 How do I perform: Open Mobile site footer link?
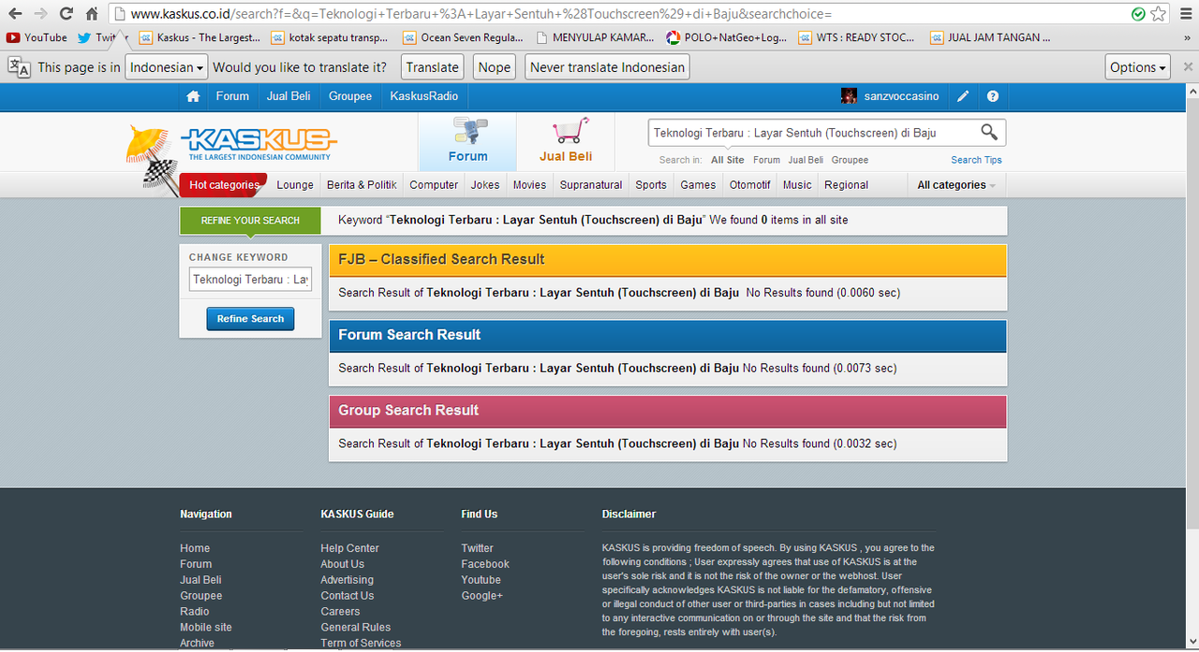pyautogui.click(x=206, y=627)
